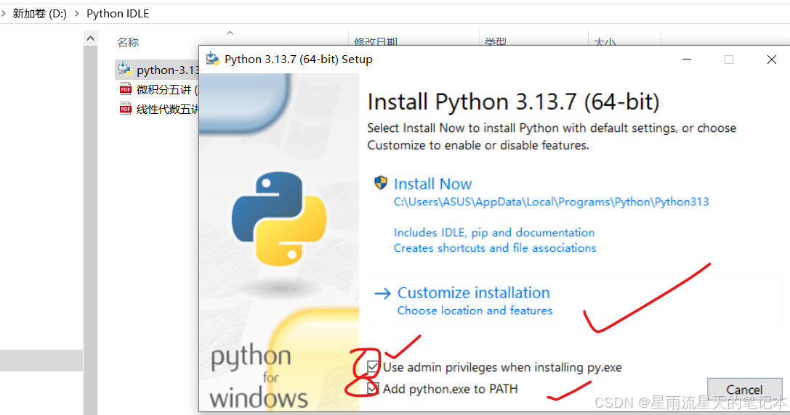Screen dimensions: 790x415
Task: Toggle Use admin privileges when installing py.exe
Action: click(x=373, y=366)
